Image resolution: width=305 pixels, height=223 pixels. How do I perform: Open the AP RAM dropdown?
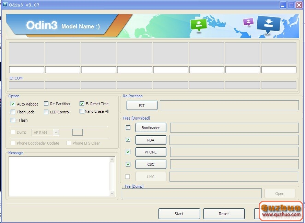click(46, 133)
